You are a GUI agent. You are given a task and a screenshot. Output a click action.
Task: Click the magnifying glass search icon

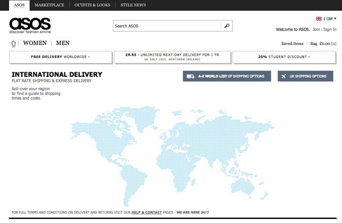227,26
